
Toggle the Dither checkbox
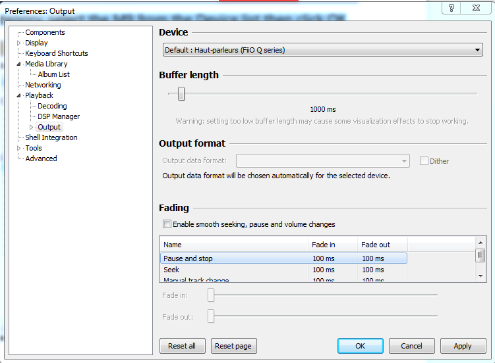tap(424, 161)
